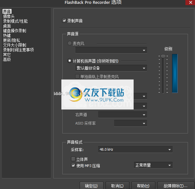Click the 确定(O) button

91,185
